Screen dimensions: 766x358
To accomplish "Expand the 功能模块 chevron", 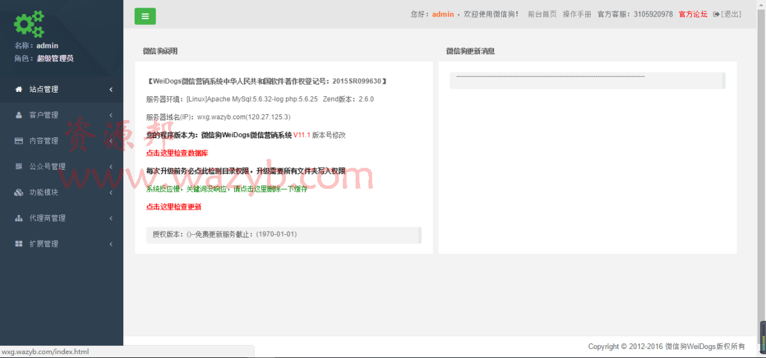I will pyautogui.click(x=111, y=192).
